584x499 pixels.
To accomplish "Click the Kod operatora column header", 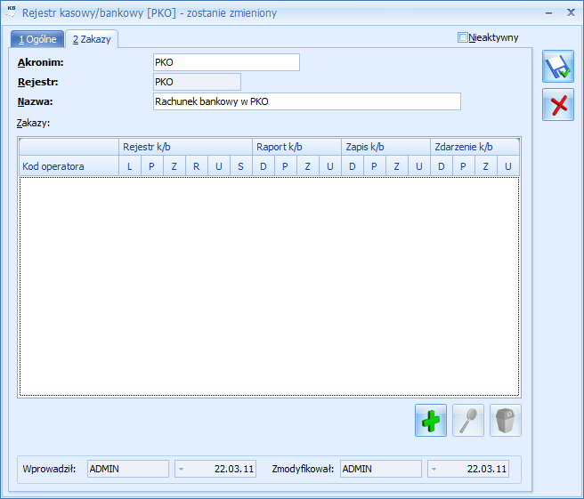I will pos(69,166).
